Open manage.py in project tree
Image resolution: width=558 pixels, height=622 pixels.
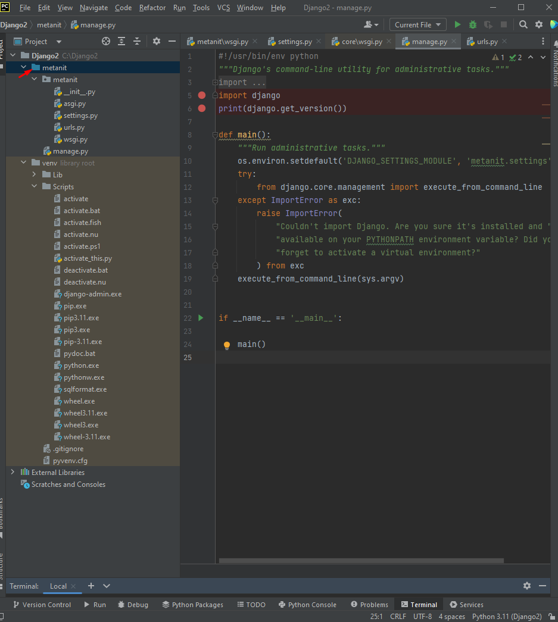tap(71, 151)
